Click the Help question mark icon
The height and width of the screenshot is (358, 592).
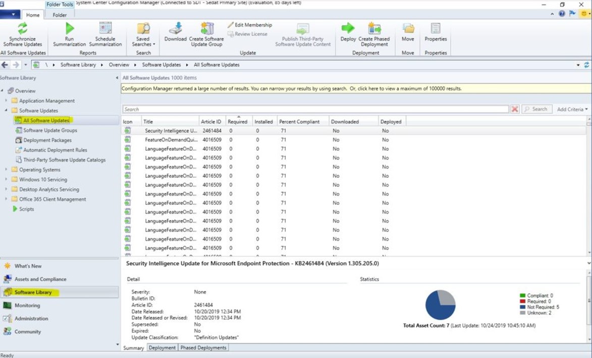(x=562, y=14)
